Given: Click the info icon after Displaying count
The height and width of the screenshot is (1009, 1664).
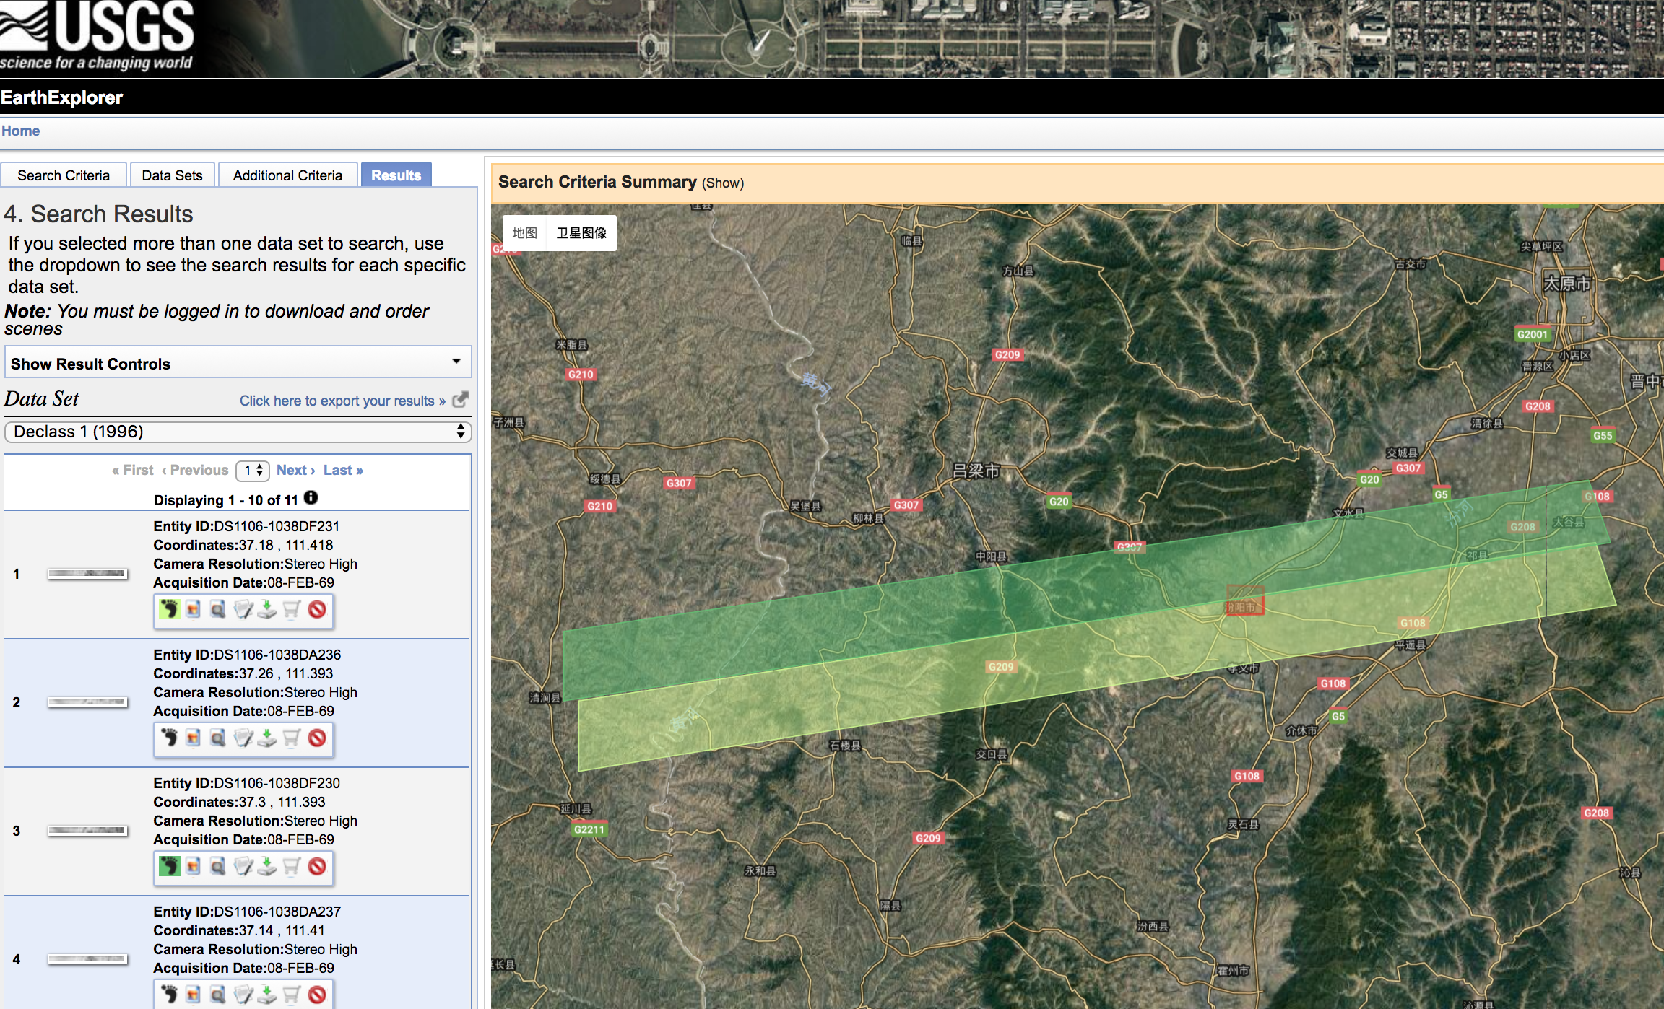Looking at the screenshot, I should click(311, 498).
